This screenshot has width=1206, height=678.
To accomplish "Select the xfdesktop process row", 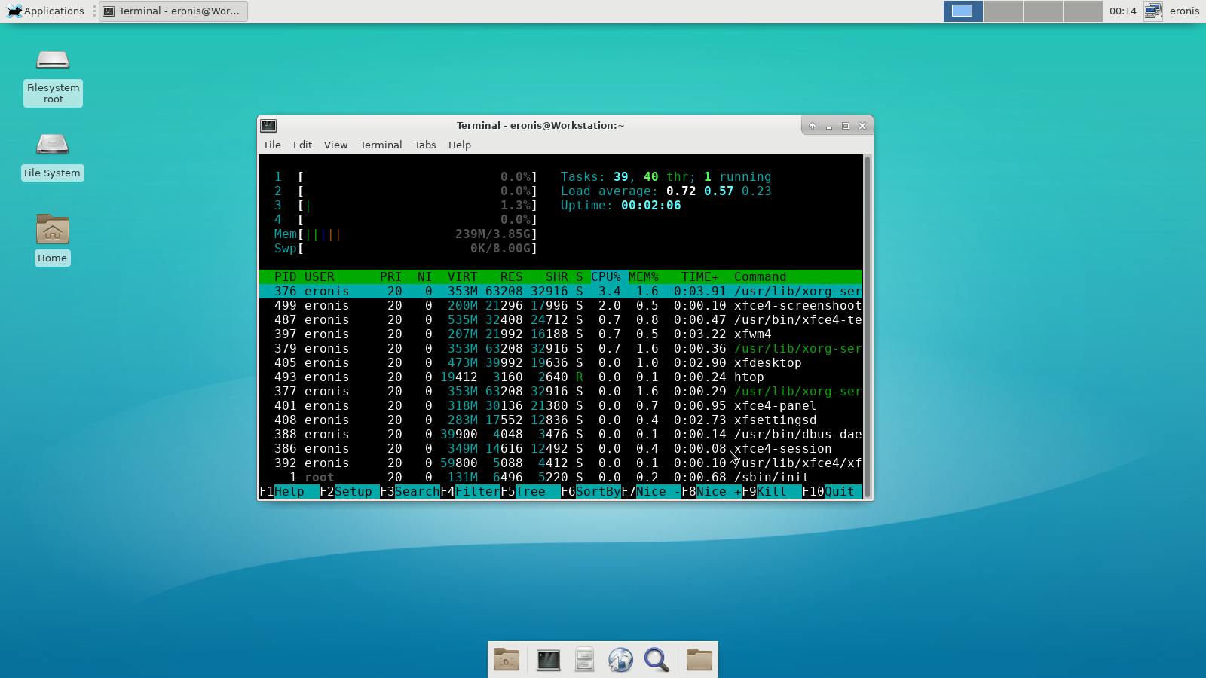I will click(x=561, y=362).
